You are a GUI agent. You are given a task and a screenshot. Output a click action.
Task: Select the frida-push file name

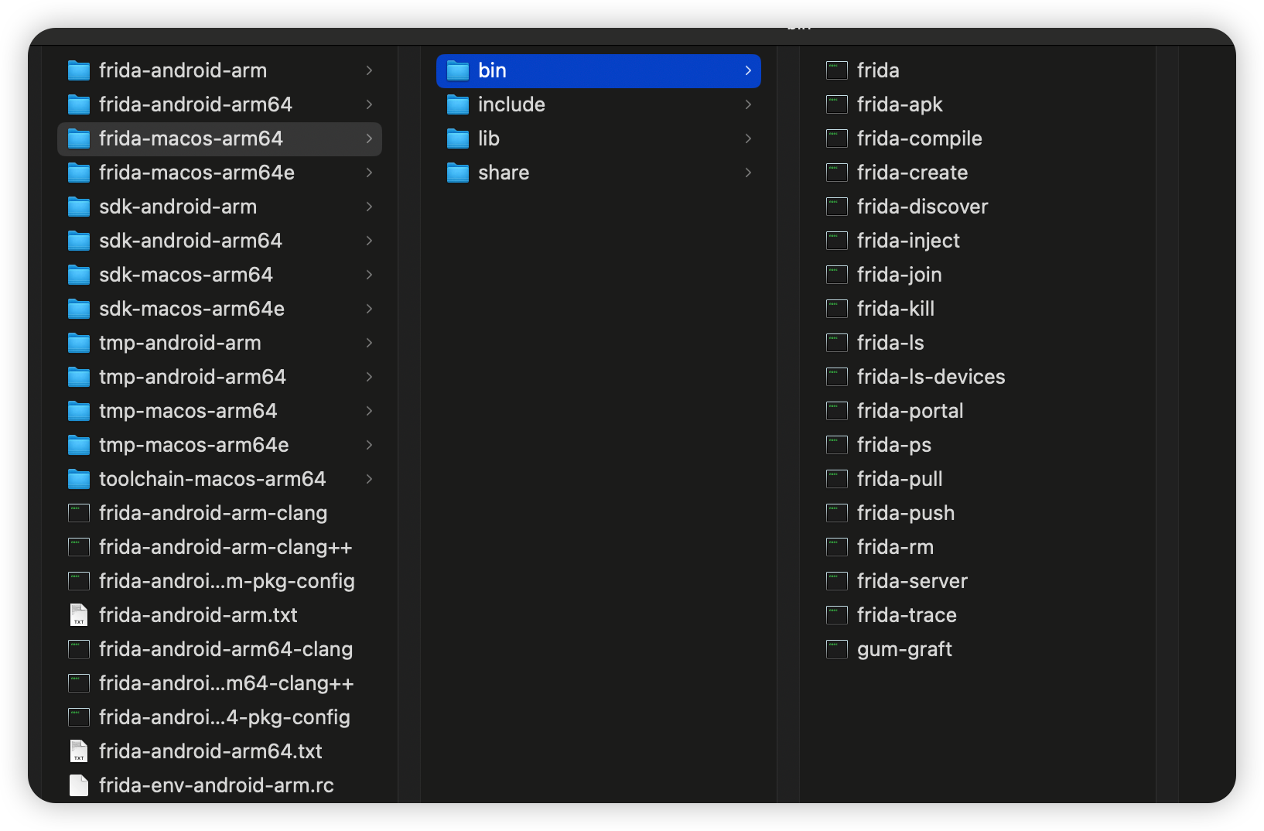tap(906, 513)
